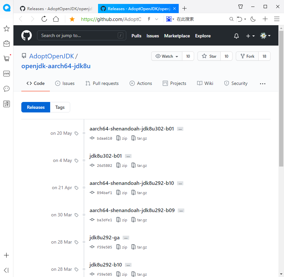Toggle the bookmark star in address bar

click(72, 19)
